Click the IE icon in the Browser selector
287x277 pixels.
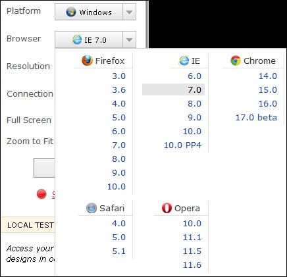coord(77,39)
